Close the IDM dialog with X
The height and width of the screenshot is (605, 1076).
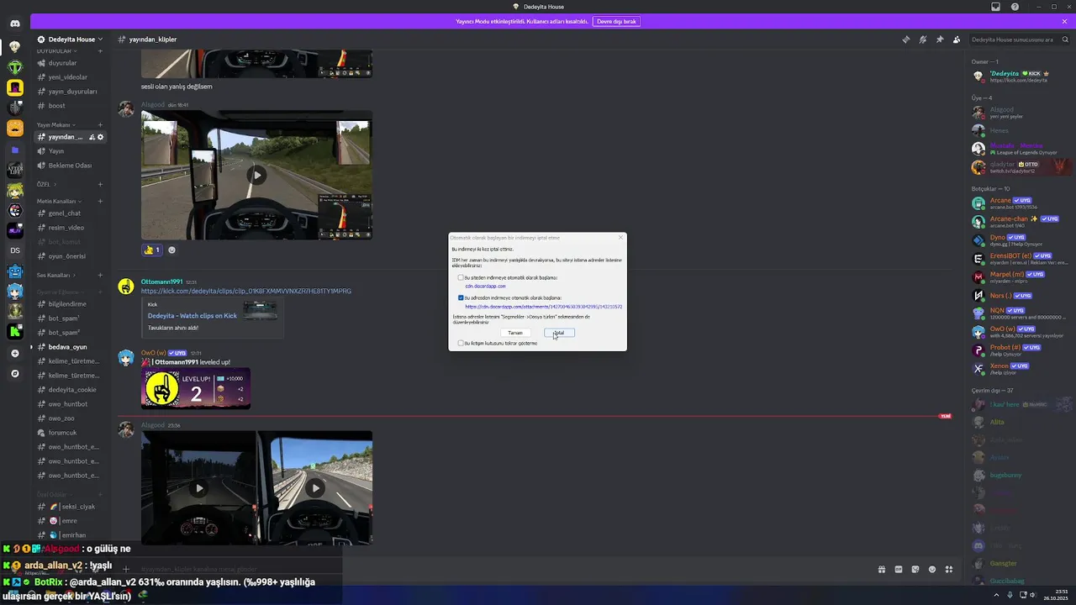point(620,238)
